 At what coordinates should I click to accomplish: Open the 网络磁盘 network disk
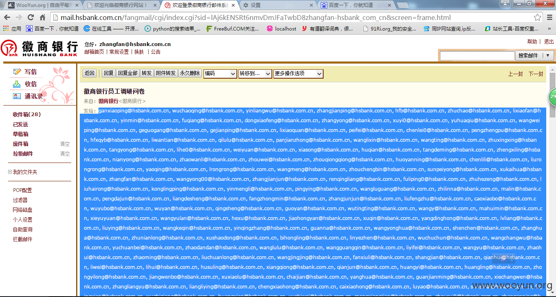tap(22, 210)
